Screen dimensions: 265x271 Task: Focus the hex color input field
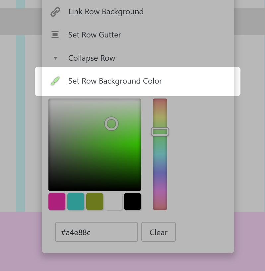tap(96, 232)
